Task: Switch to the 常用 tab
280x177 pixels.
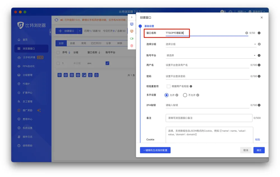Action: tap(83, 43)
